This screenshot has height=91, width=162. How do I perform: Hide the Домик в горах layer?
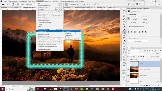pyautogui.click(x=128, y=76)
